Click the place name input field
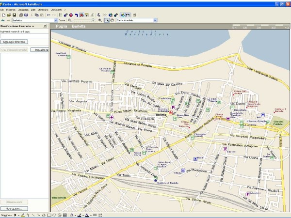Viewport: 291px width, 218px height. pos(24,35)
